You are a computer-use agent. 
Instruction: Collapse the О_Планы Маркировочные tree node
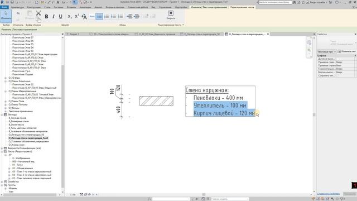pyautogui.click(x=6, y=91)
